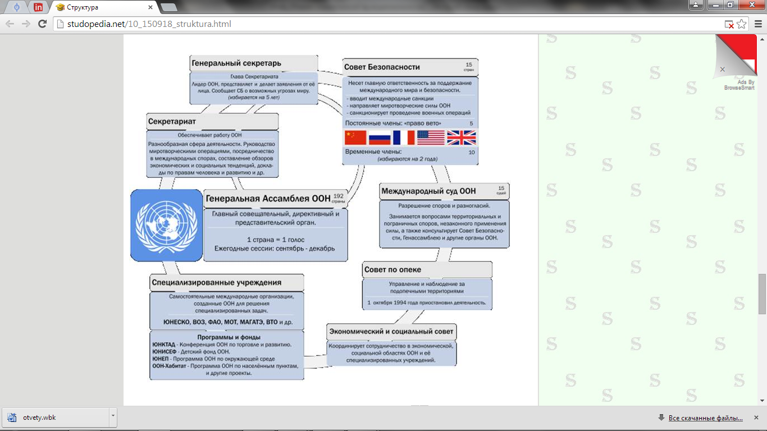
Task: Bookmark this page with the star icon
Action: (x=742, y=24)
